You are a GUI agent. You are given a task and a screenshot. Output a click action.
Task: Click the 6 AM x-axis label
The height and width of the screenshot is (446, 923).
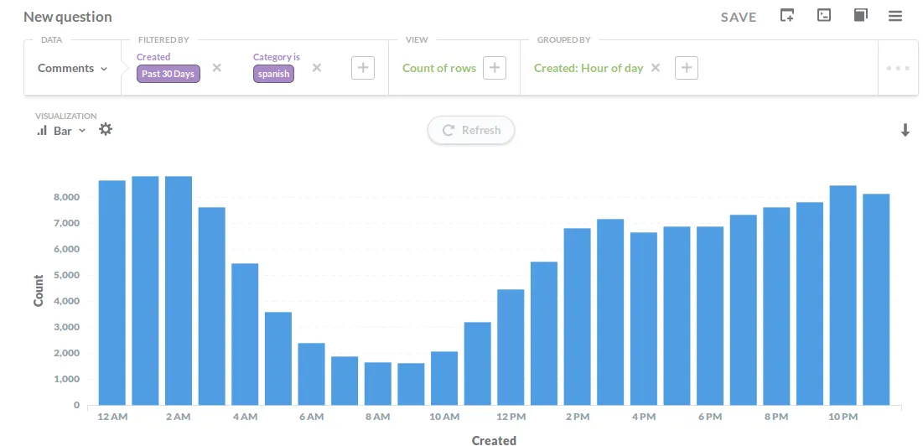tap(311, 417)
